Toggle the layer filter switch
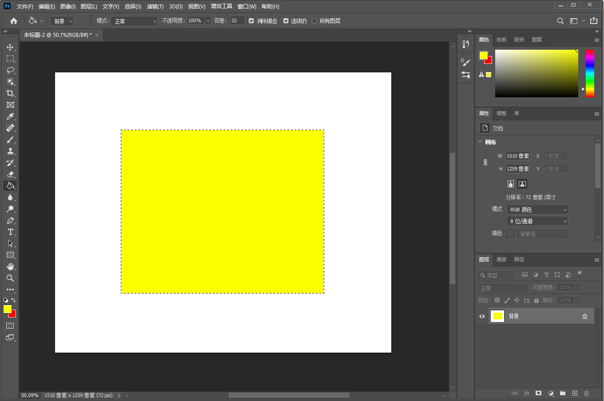 pos(580,274)
